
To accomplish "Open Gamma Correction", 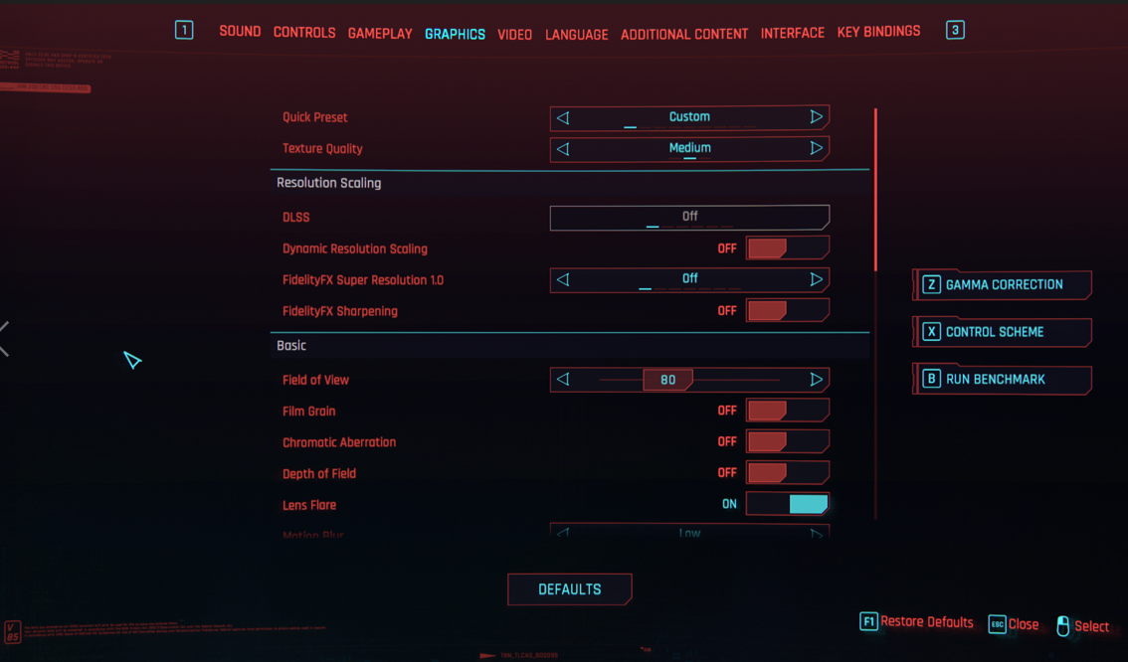I will pos(1002,284).
